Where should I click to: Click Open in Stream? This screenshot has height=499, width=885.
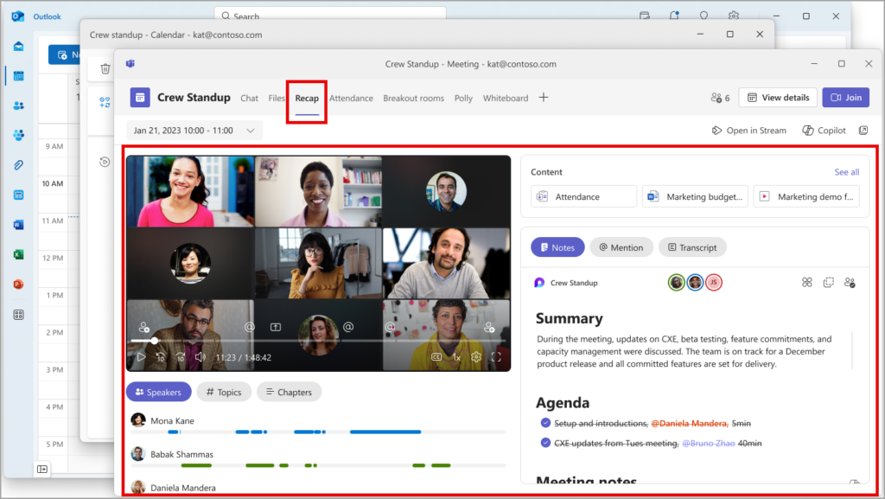(x=749, y=131)
